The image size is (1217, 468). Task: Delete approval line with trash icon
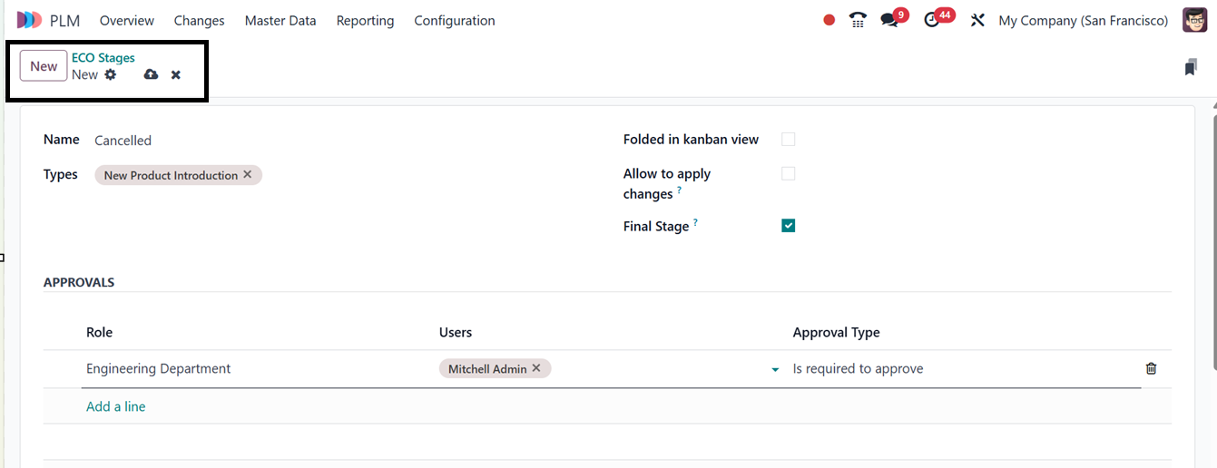1151,368
